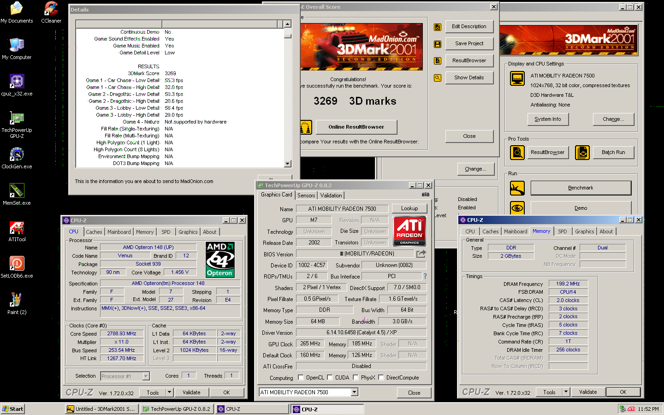
Task: Click the AMD64 Opteron logo in CPU-Z
Action: (x=220, y=260)
